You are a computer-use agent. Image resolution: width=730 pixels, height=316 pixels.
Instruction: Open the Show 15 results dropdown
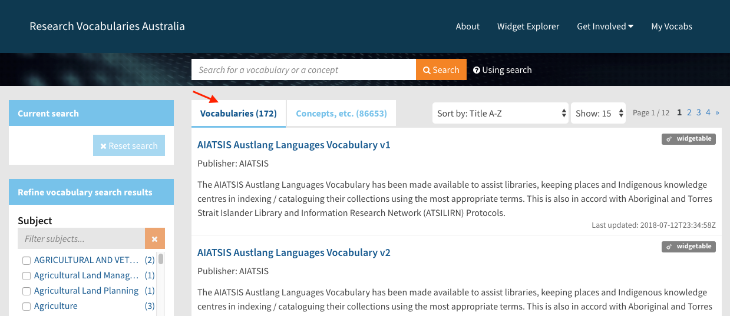[598, 114]
